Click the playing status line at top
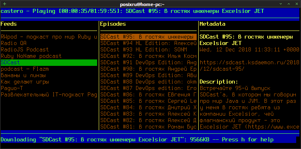 (132, 11)
